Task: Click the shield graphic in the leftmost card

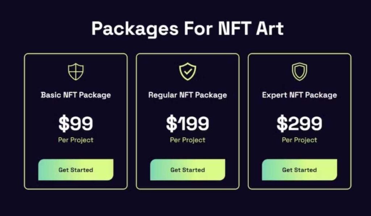Action: [x=75, y=71]
